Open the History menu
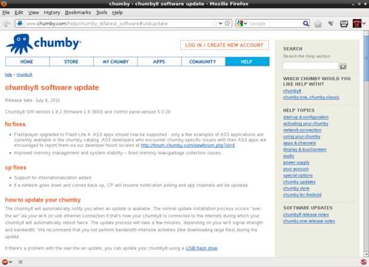This screenshot has height=267, width=369. (x=52, y=12)
